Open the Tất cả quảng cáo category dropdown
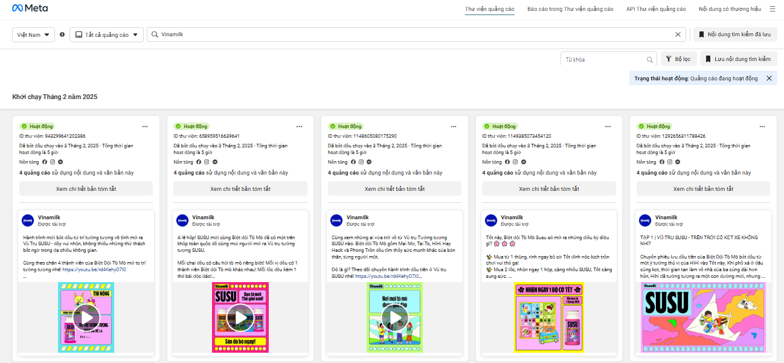The height and width of the screenshot is (363, 784). (106, 34)
